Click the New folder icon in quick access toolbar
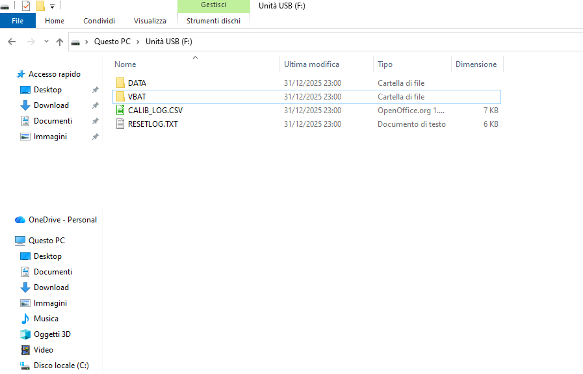Viewport: 583px width, 374px height. point(40,6)
